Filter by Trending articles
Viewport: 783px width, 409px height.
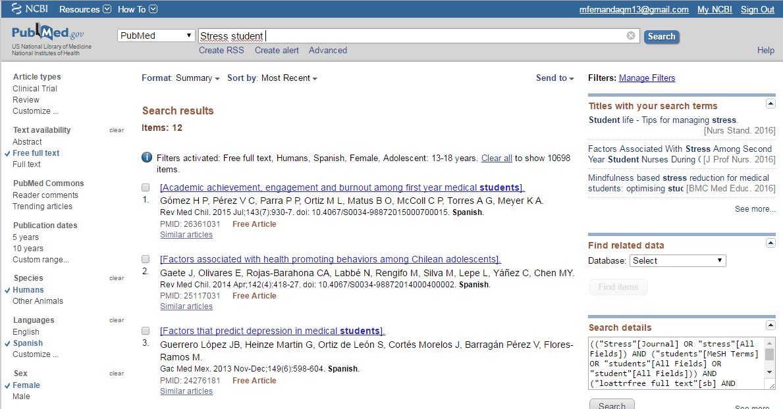point(42,206)
